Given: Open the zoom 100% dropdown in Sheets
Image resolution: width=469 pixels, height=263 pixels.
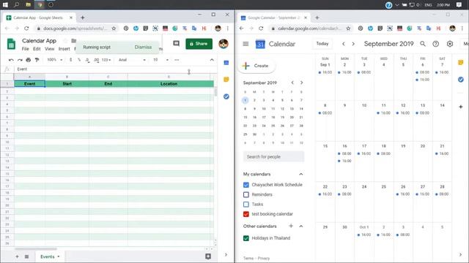Looking at the screenshot, I should pos(55,60).
